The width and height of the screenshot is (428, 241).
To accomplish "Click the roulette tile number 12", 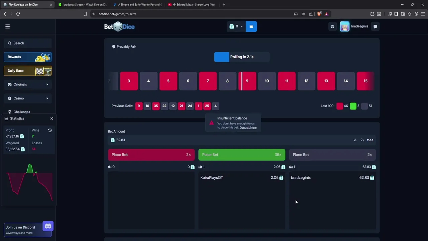I will tap(306, 81).
